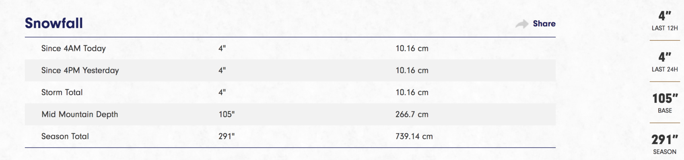Click 4" value in Since 4AM Today row

tap(222, 48)
